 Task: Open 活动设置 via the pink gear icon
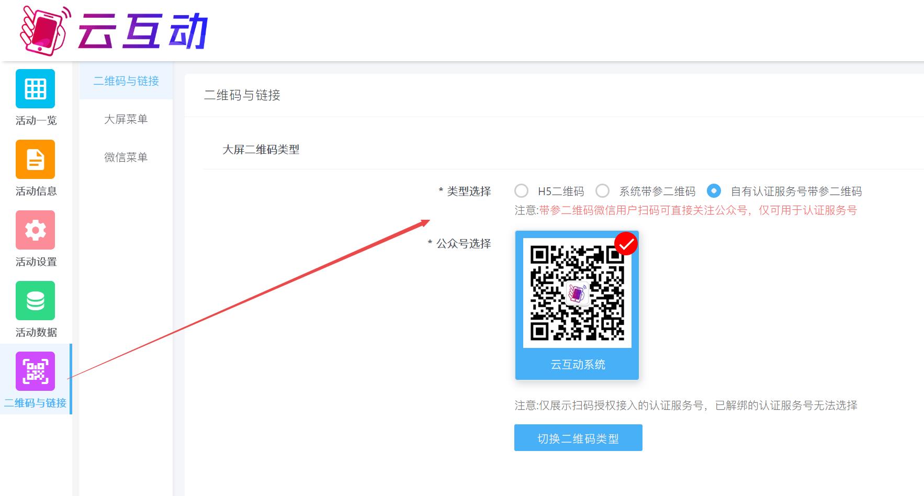(35, 230)
